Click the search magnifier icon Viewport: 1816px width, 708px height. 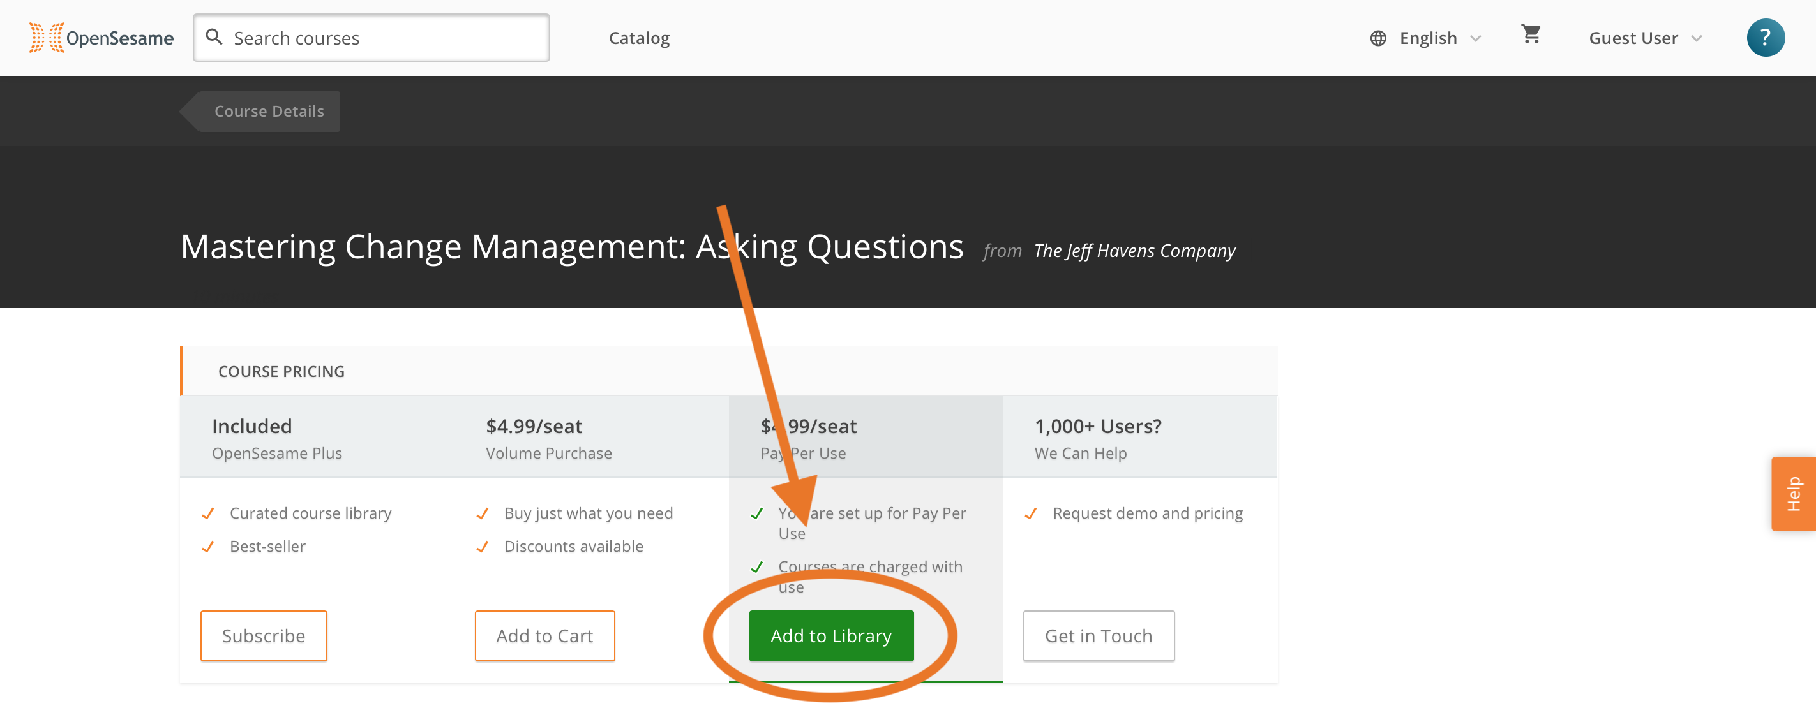pyautogui.click(x=214, y=36)
